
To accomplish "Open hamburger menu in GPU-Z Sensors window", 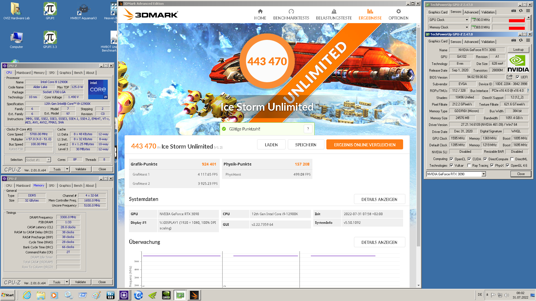I will (x=528, y=11).
